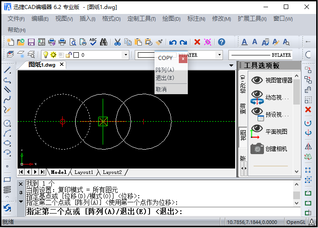Expand the left toolbar overflow chevron
Screen dimensions: 318x228
(x=7, y=197)
